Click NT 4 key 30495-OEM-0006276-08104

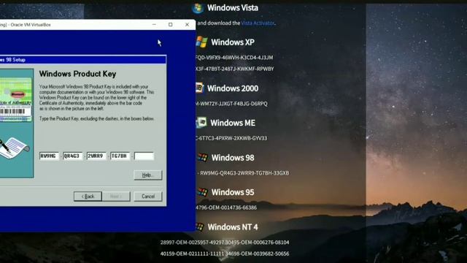coord(257,243)
